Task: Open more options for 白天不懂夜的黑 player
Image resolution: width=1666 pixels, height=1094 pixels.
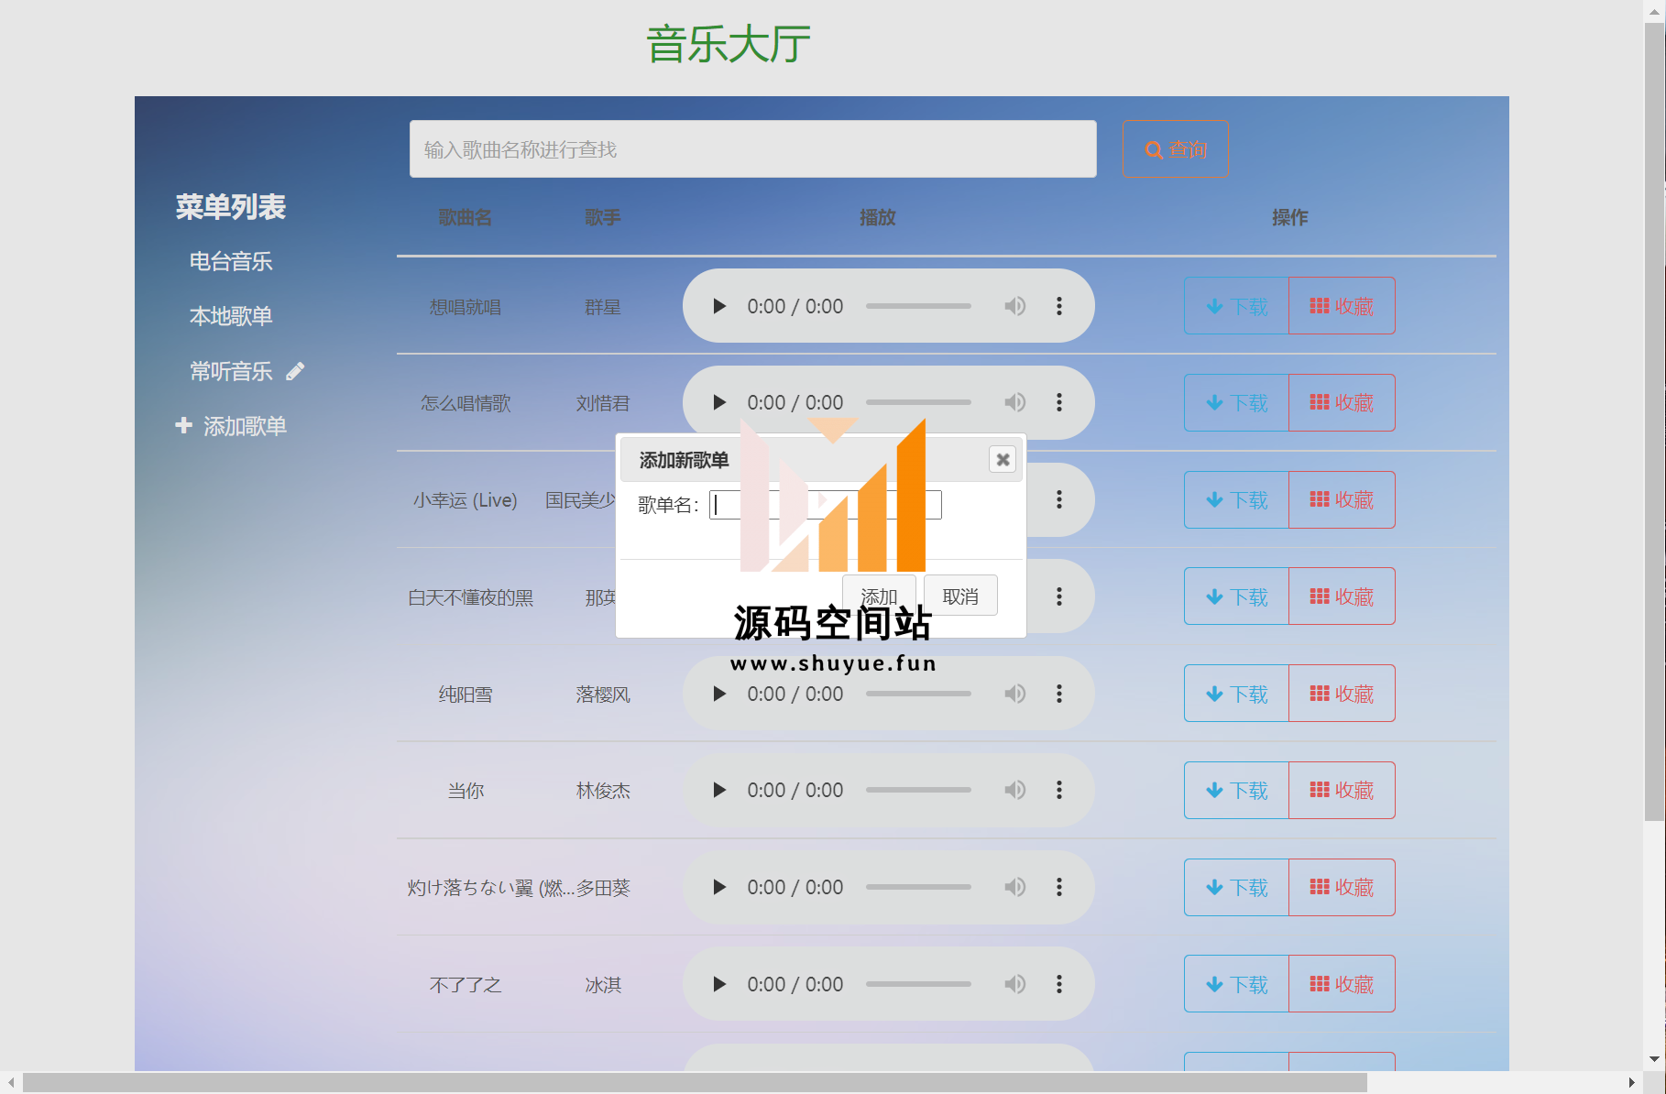Action: click(x=1059, y=596)
